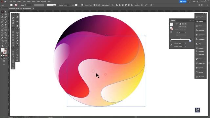Open the Paragraph panel from the dock
The image size is (210, 118).
tap(200, 51)
